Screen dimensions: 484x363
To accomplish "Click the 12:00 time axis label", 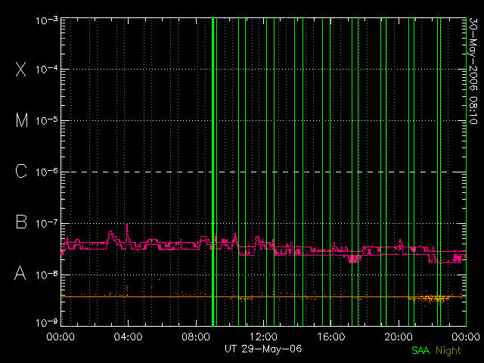I will coord(263,336).
